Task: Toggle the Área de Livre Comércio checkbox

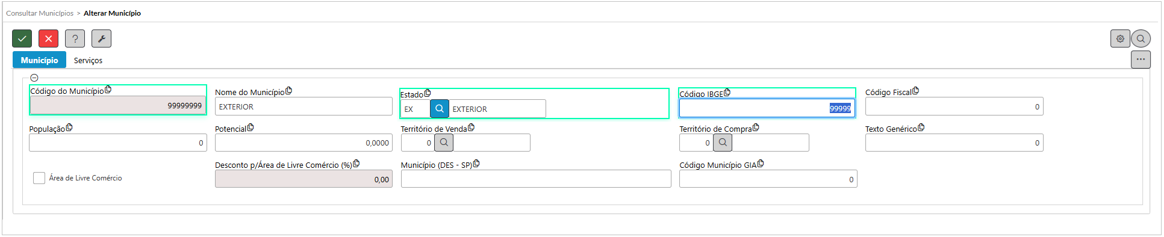Action: coord(39,178)
